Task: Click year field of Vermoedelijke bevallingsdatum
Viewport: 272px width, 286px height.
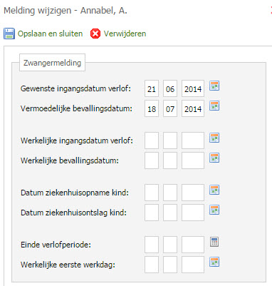Action: 193,108
